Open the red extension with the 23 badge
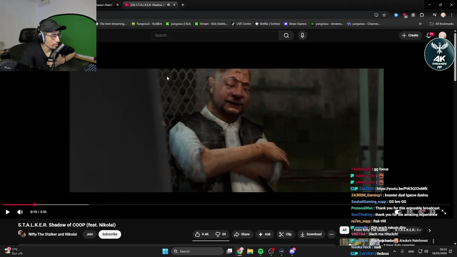Viewport: 457px width, 257px height. point(405,15)
